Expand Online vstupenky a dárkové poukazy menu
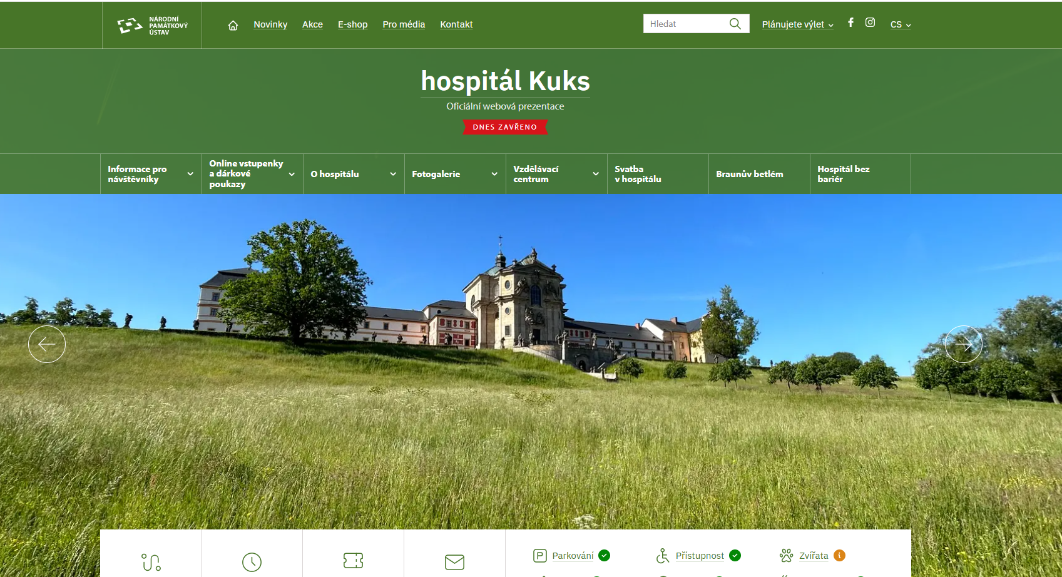The width and height of the screenshot is (1062, 577). click(252, 174)
